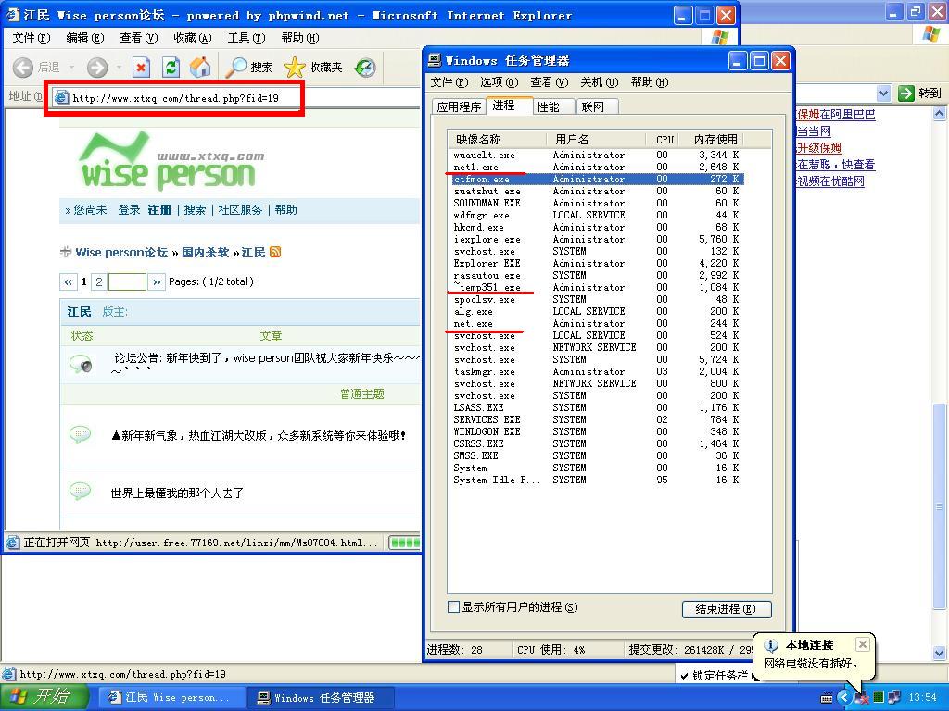The width and height of the screenshot is (949, 711).
Task: Click the 保姆在阿里巴巴 link
Action: 837,114
